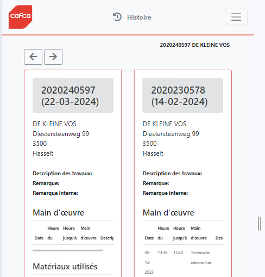Click Date column header in second card
The height and width of the screenshot is (277, 265).
149,238
